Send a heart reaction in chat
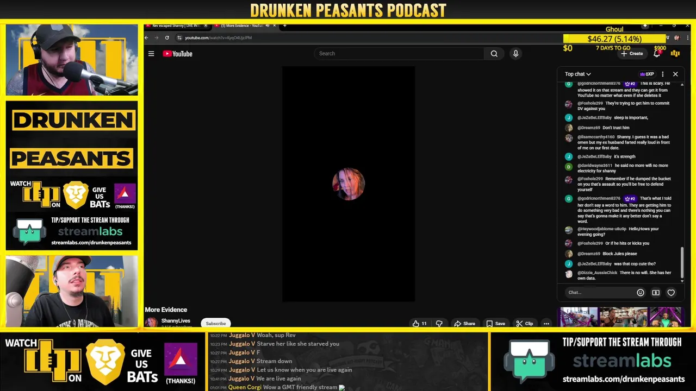696x391 pixels. [671, 293]
